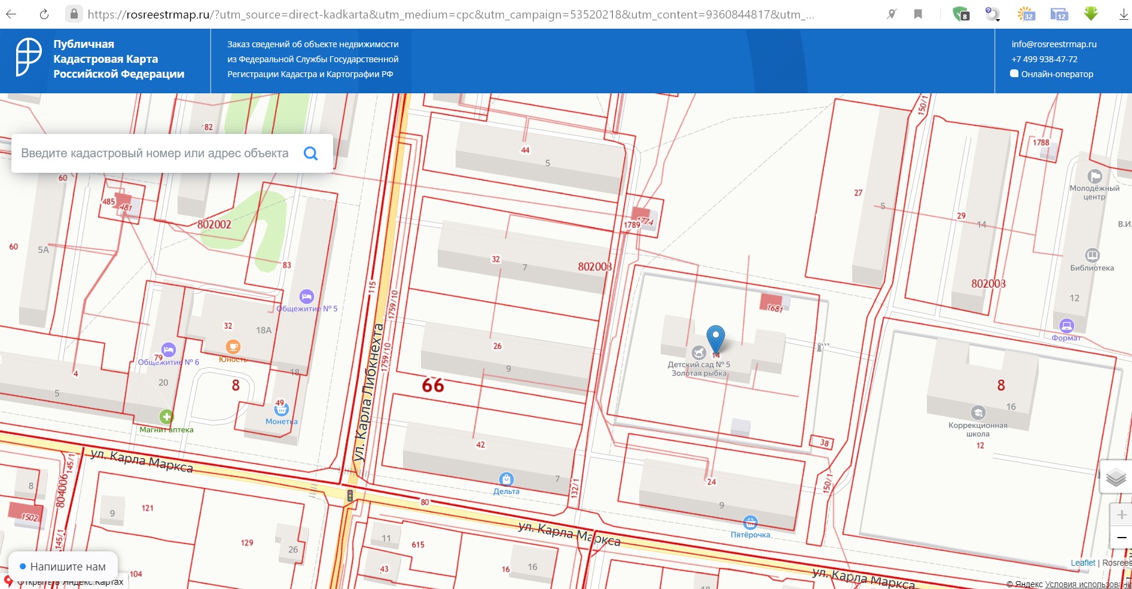Click the Библиотека library map icon
1132x589 pixels.
click(1092, 255)
